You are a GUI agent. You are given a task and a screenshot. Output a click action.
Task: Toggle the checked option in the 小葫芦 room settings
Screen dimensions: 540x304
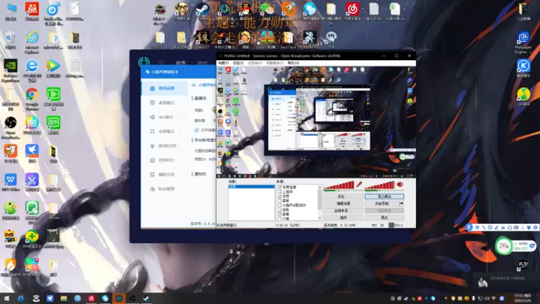[x=196, y=130]
